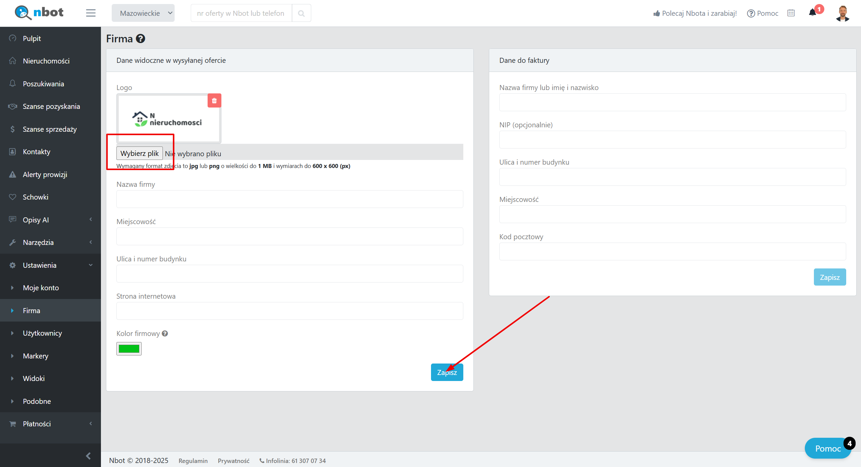
Task: Click Wybierz plik to upload logo
Action: (x=139, y=153)
